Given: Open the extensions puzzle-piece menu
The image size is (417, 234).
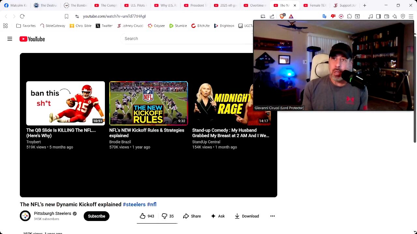Looking at the screenshot, I should click(349, 16).
